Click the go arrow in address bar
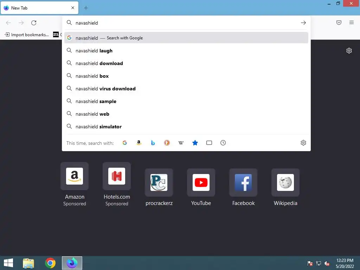This screenshot has height=270, width=360. tap(303, 23)
